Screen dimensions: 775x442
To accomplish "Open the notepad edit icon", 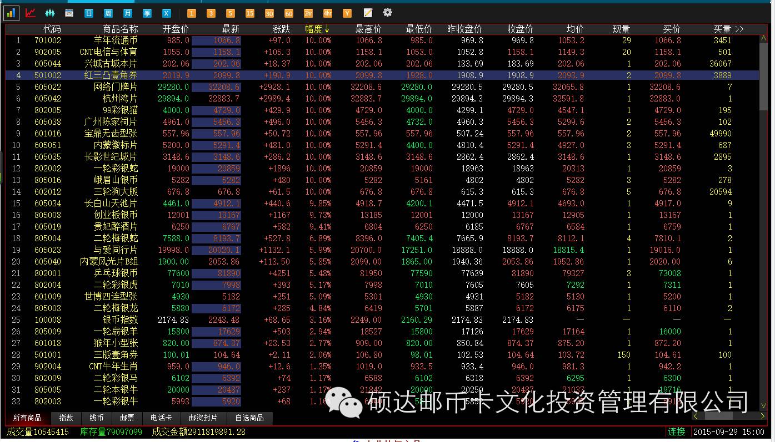I will [368, 12].
